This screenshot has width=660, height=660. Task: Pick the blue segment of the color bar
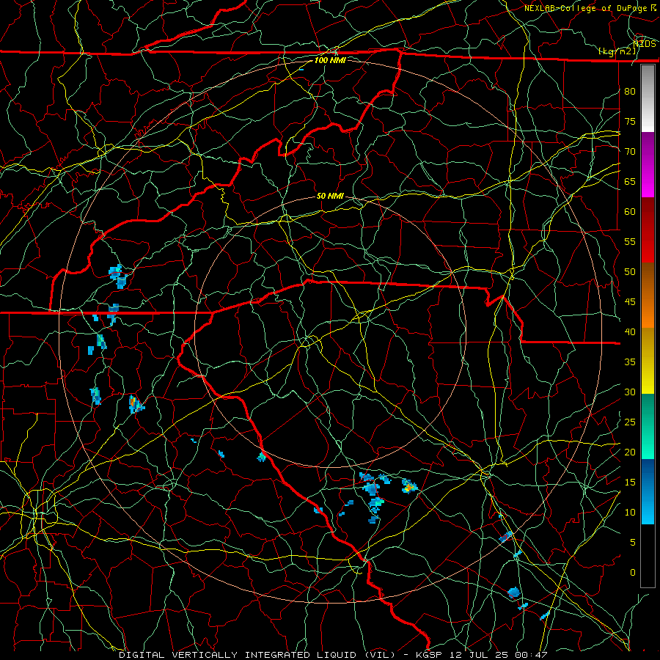coord(648,491)
